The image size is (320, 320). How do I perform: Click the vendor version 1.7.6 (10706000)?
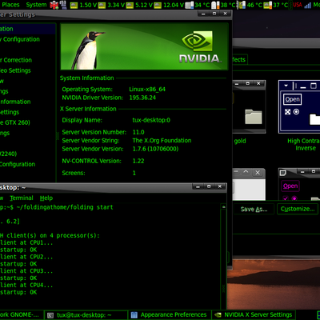(155, 149)
